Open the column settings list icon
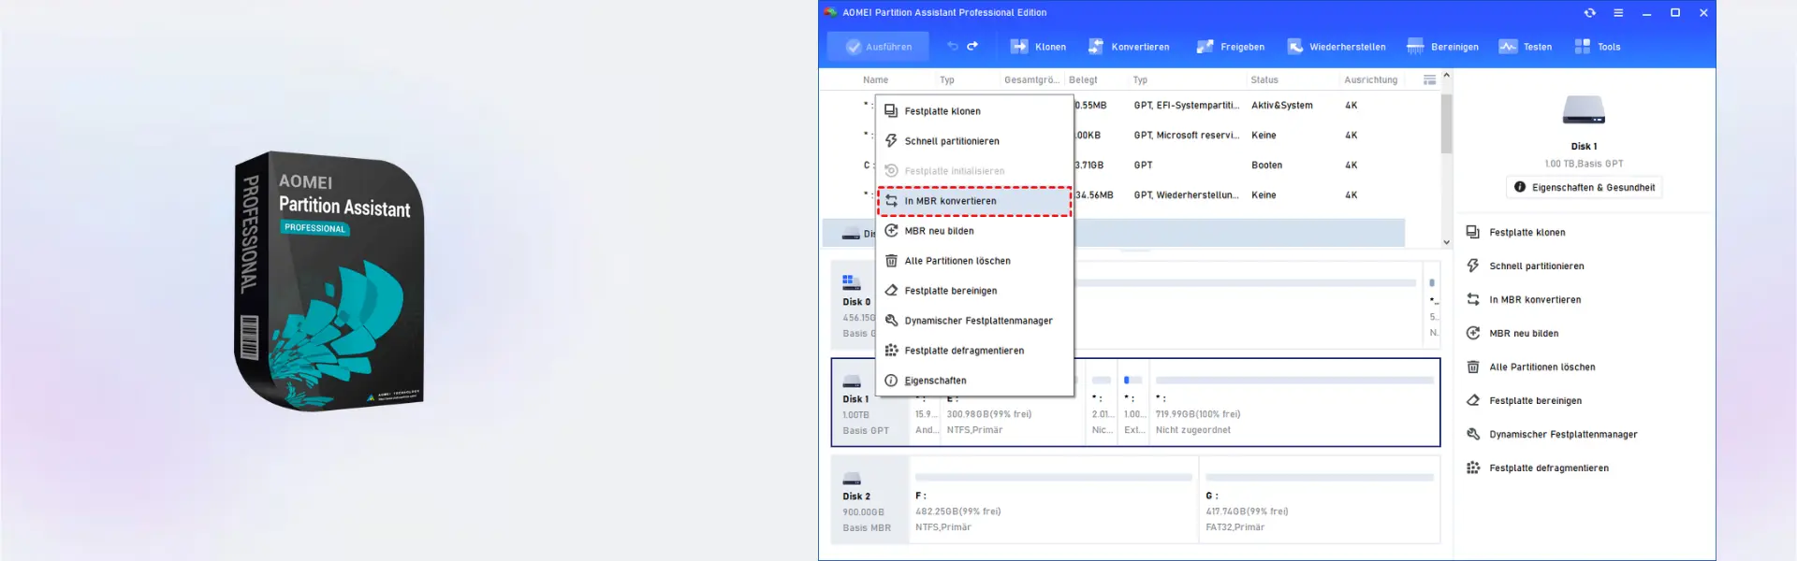1797x561 pixels. 1429,80
